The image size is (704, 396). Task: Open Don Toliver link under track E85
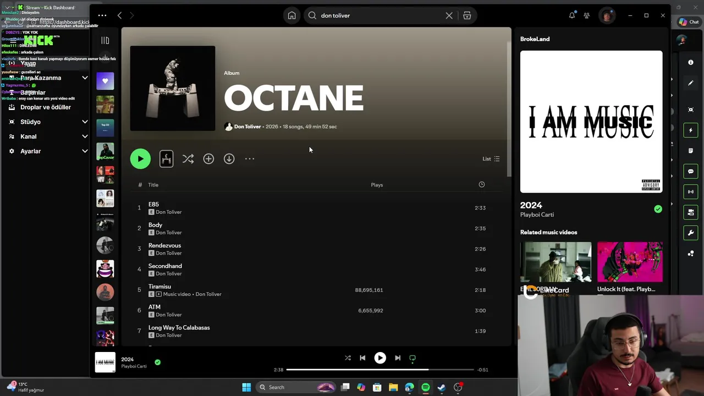168,212
